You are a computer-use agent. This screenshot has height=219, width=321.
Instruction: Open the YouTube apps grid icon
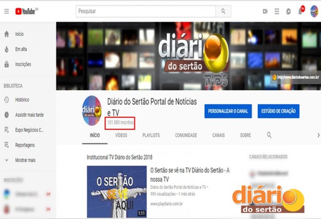pyautogui.click(x=277, y=11)
